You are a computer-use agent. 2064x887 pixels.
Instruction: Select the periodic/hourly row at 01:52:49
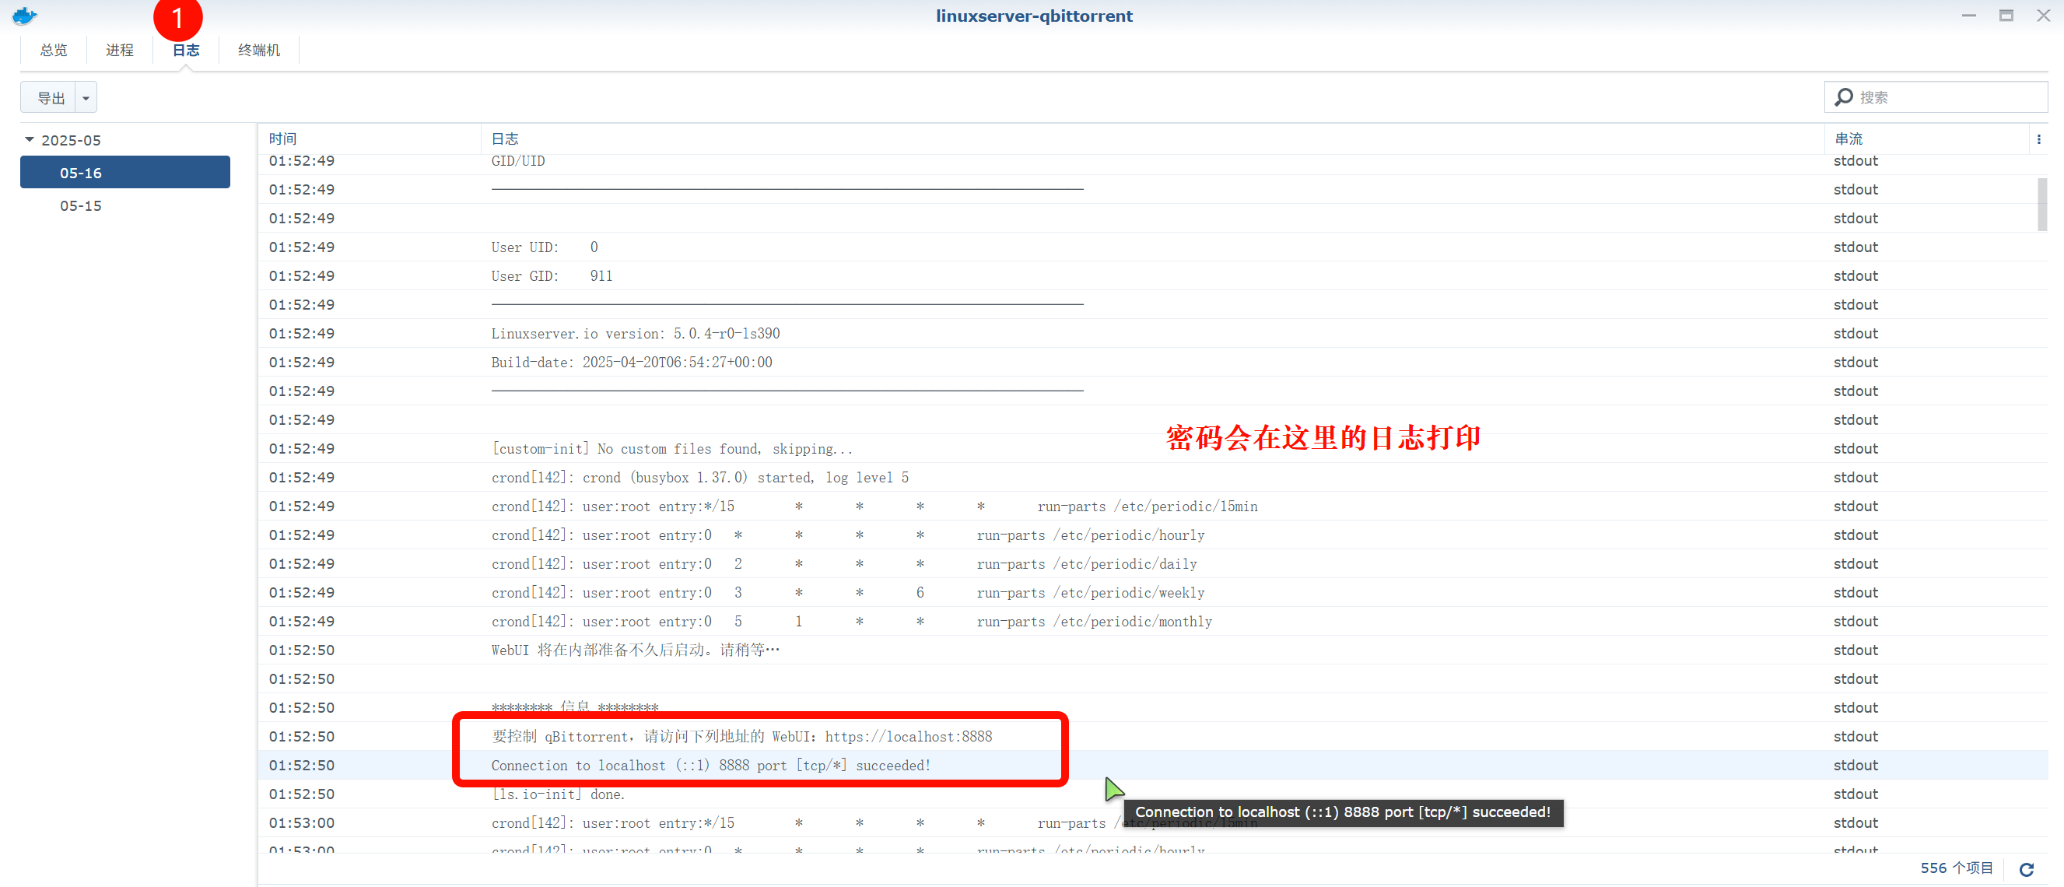pos(1152,535)
